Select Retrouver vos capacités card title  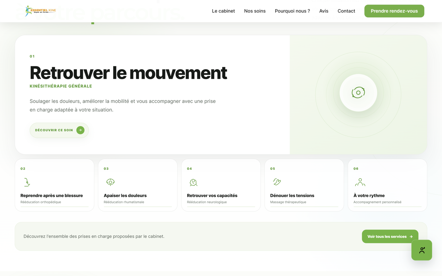[x=212, y=195]
